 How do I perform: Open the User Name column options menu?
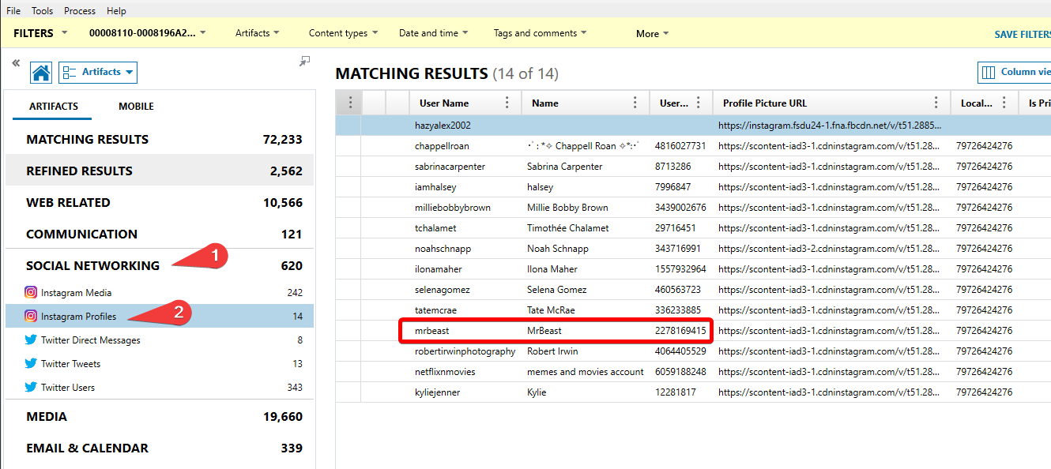pyautogui.click(x=507, y=103)
